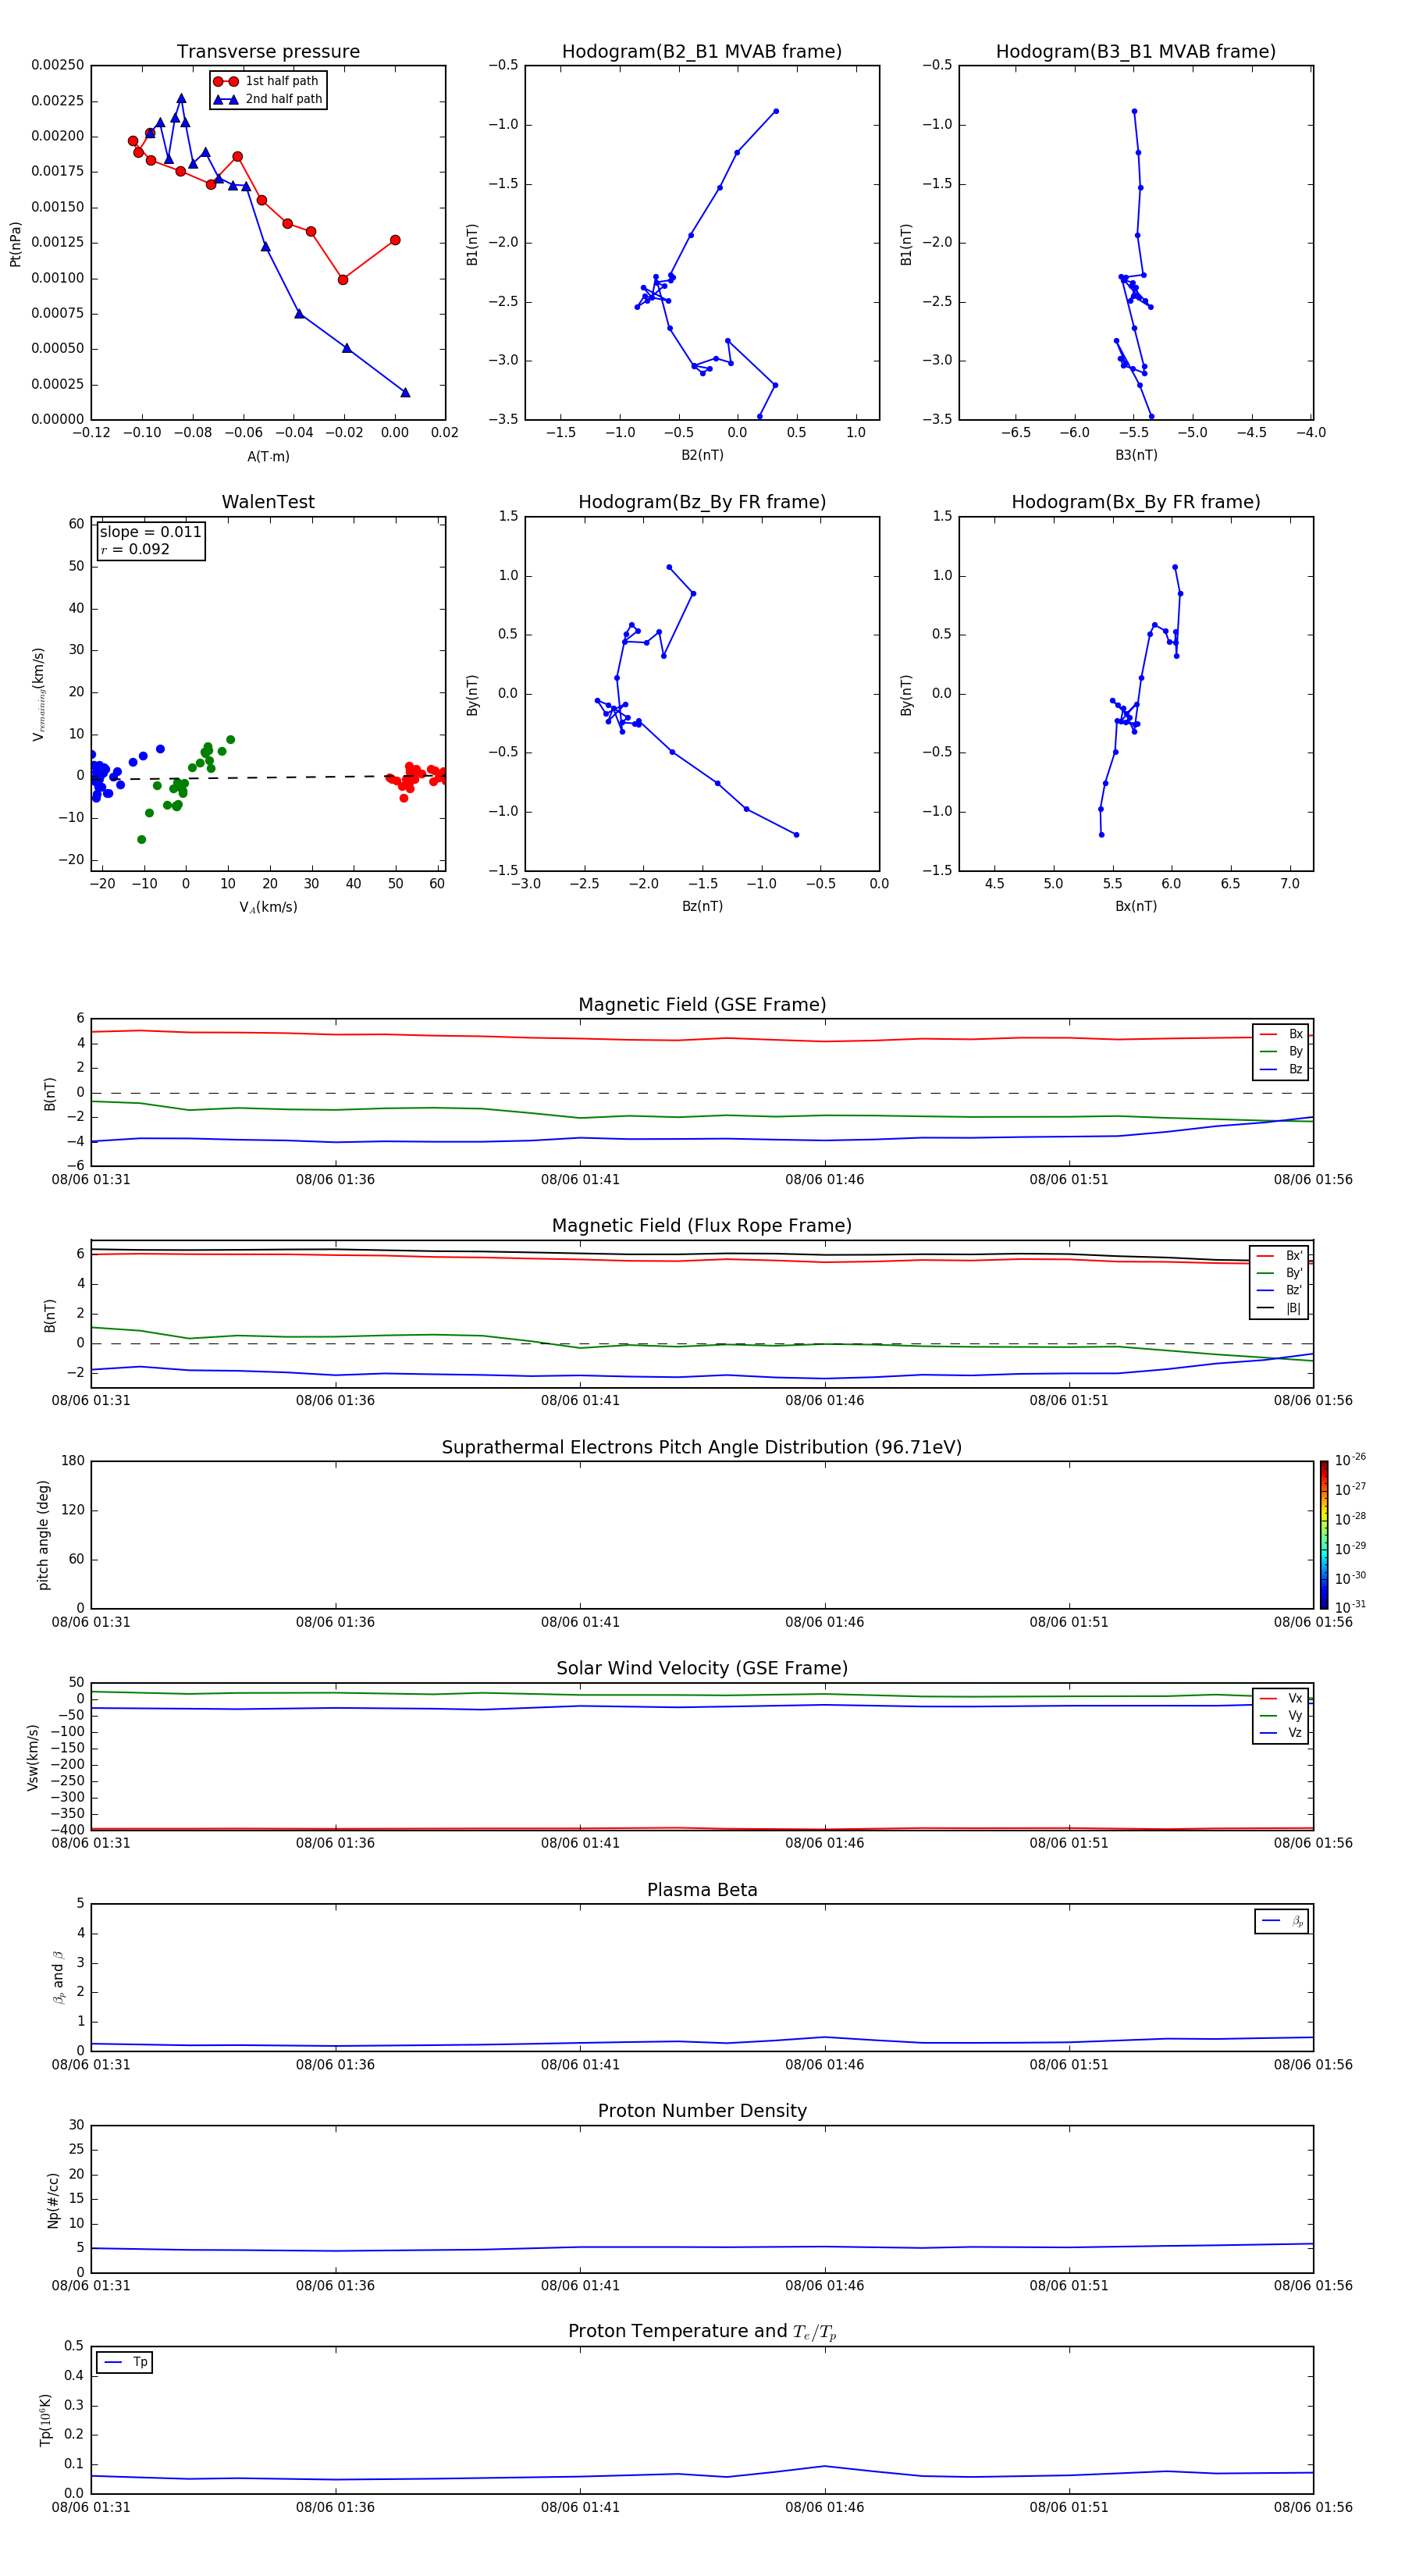This screenshot has height=2576, width=1405.
Task: Click the B2(nT) x-axis label
Action: (702, 455)
